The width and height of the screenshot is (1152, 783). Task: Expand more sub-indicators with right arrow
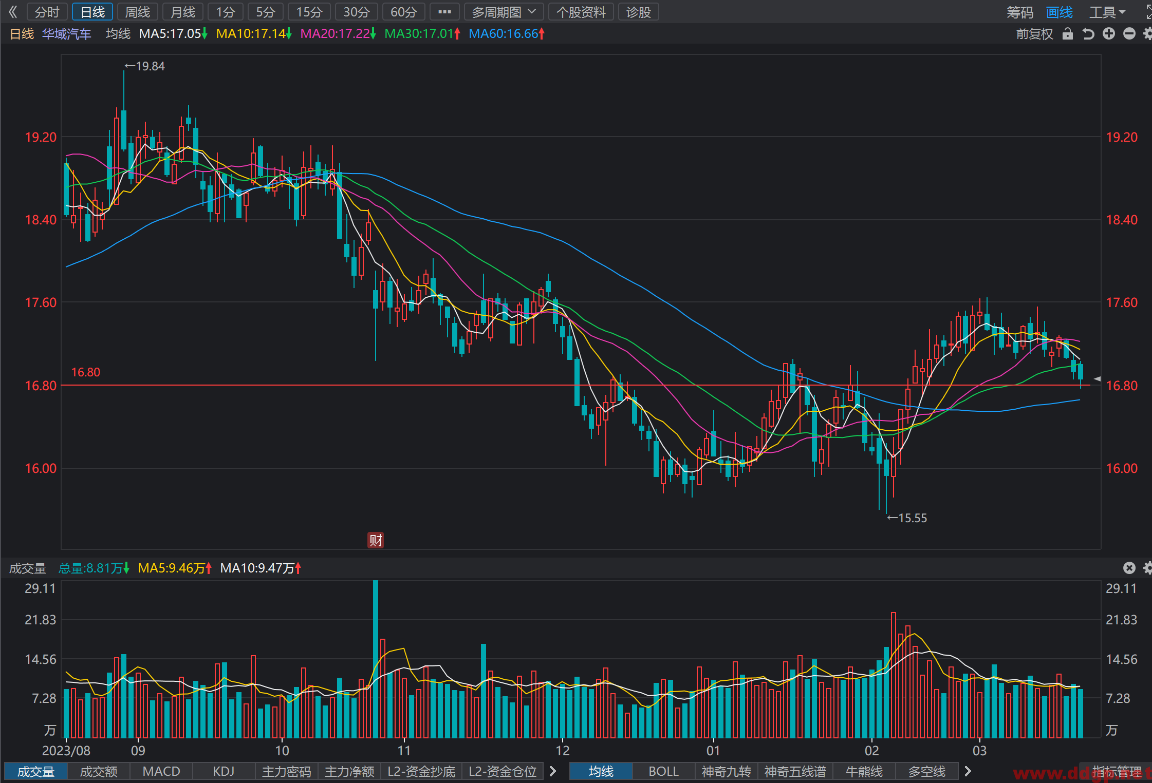[553, 771]
